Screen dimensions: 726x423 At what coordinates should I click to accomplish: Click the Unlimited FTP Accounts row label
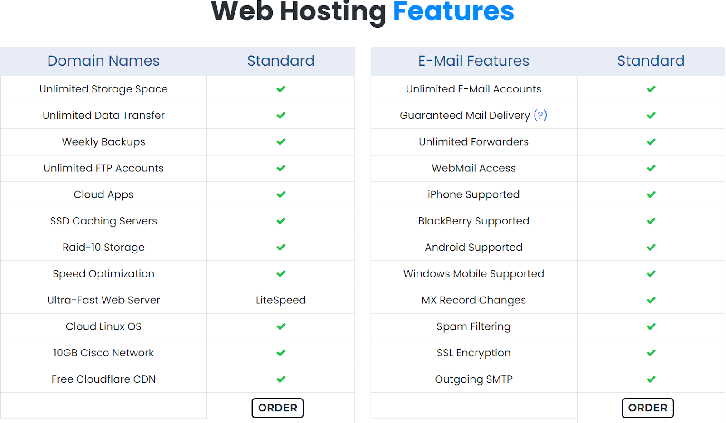103,168
